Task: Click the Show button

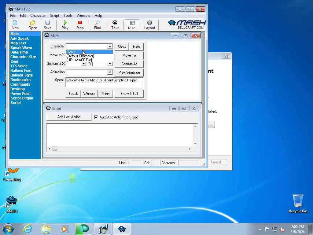Action: [x=122, y=47]
